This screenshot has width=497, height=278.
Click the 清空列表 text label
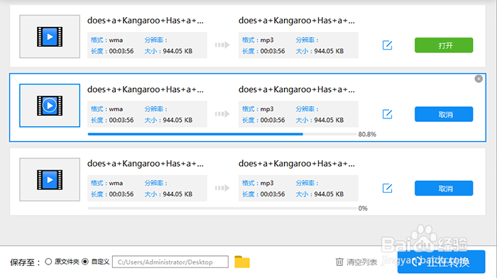click(361, 262)
